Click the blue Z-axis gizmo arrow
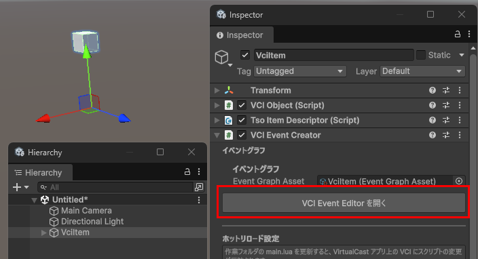This screenshot has height=259, width=478. point(124,119)
